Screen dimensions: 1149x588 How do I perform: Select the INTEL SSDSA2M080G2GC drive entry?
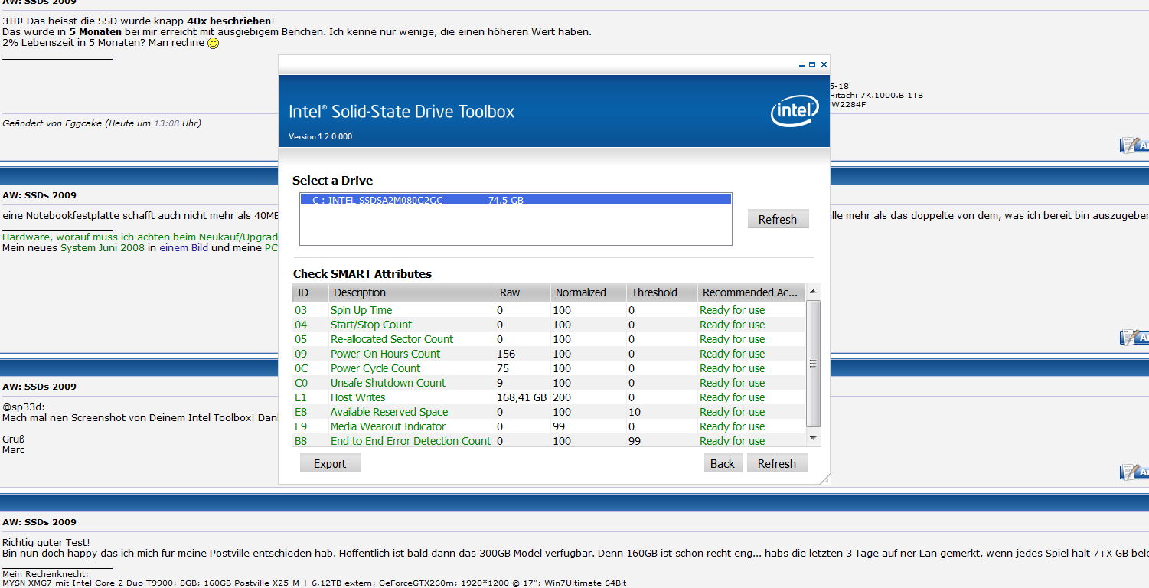click(x=515, y=199)
